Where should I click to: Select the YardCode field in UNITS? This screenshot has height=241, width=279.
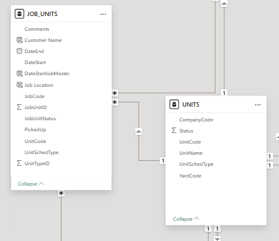coord(190,176)
